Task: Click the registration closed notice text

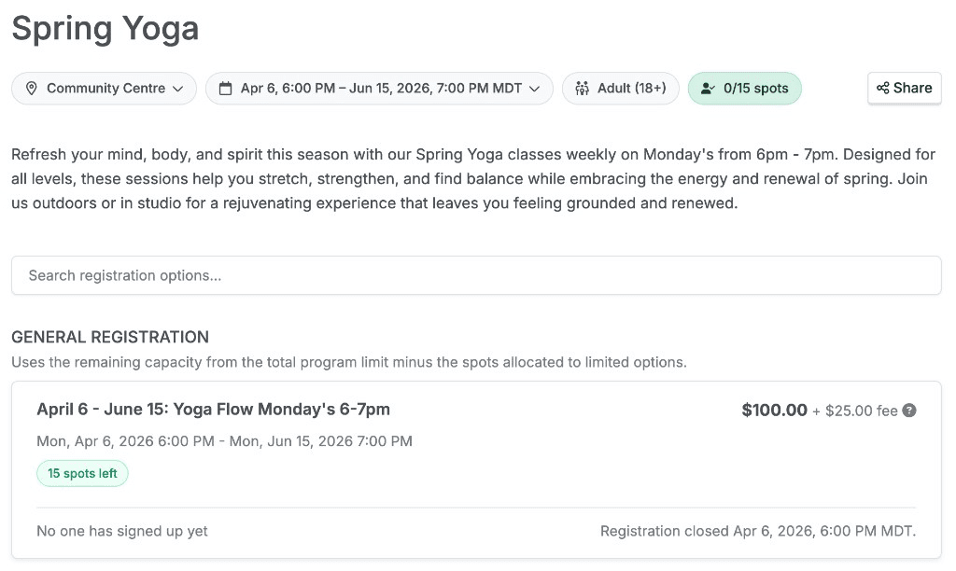Action: point(757,531)
